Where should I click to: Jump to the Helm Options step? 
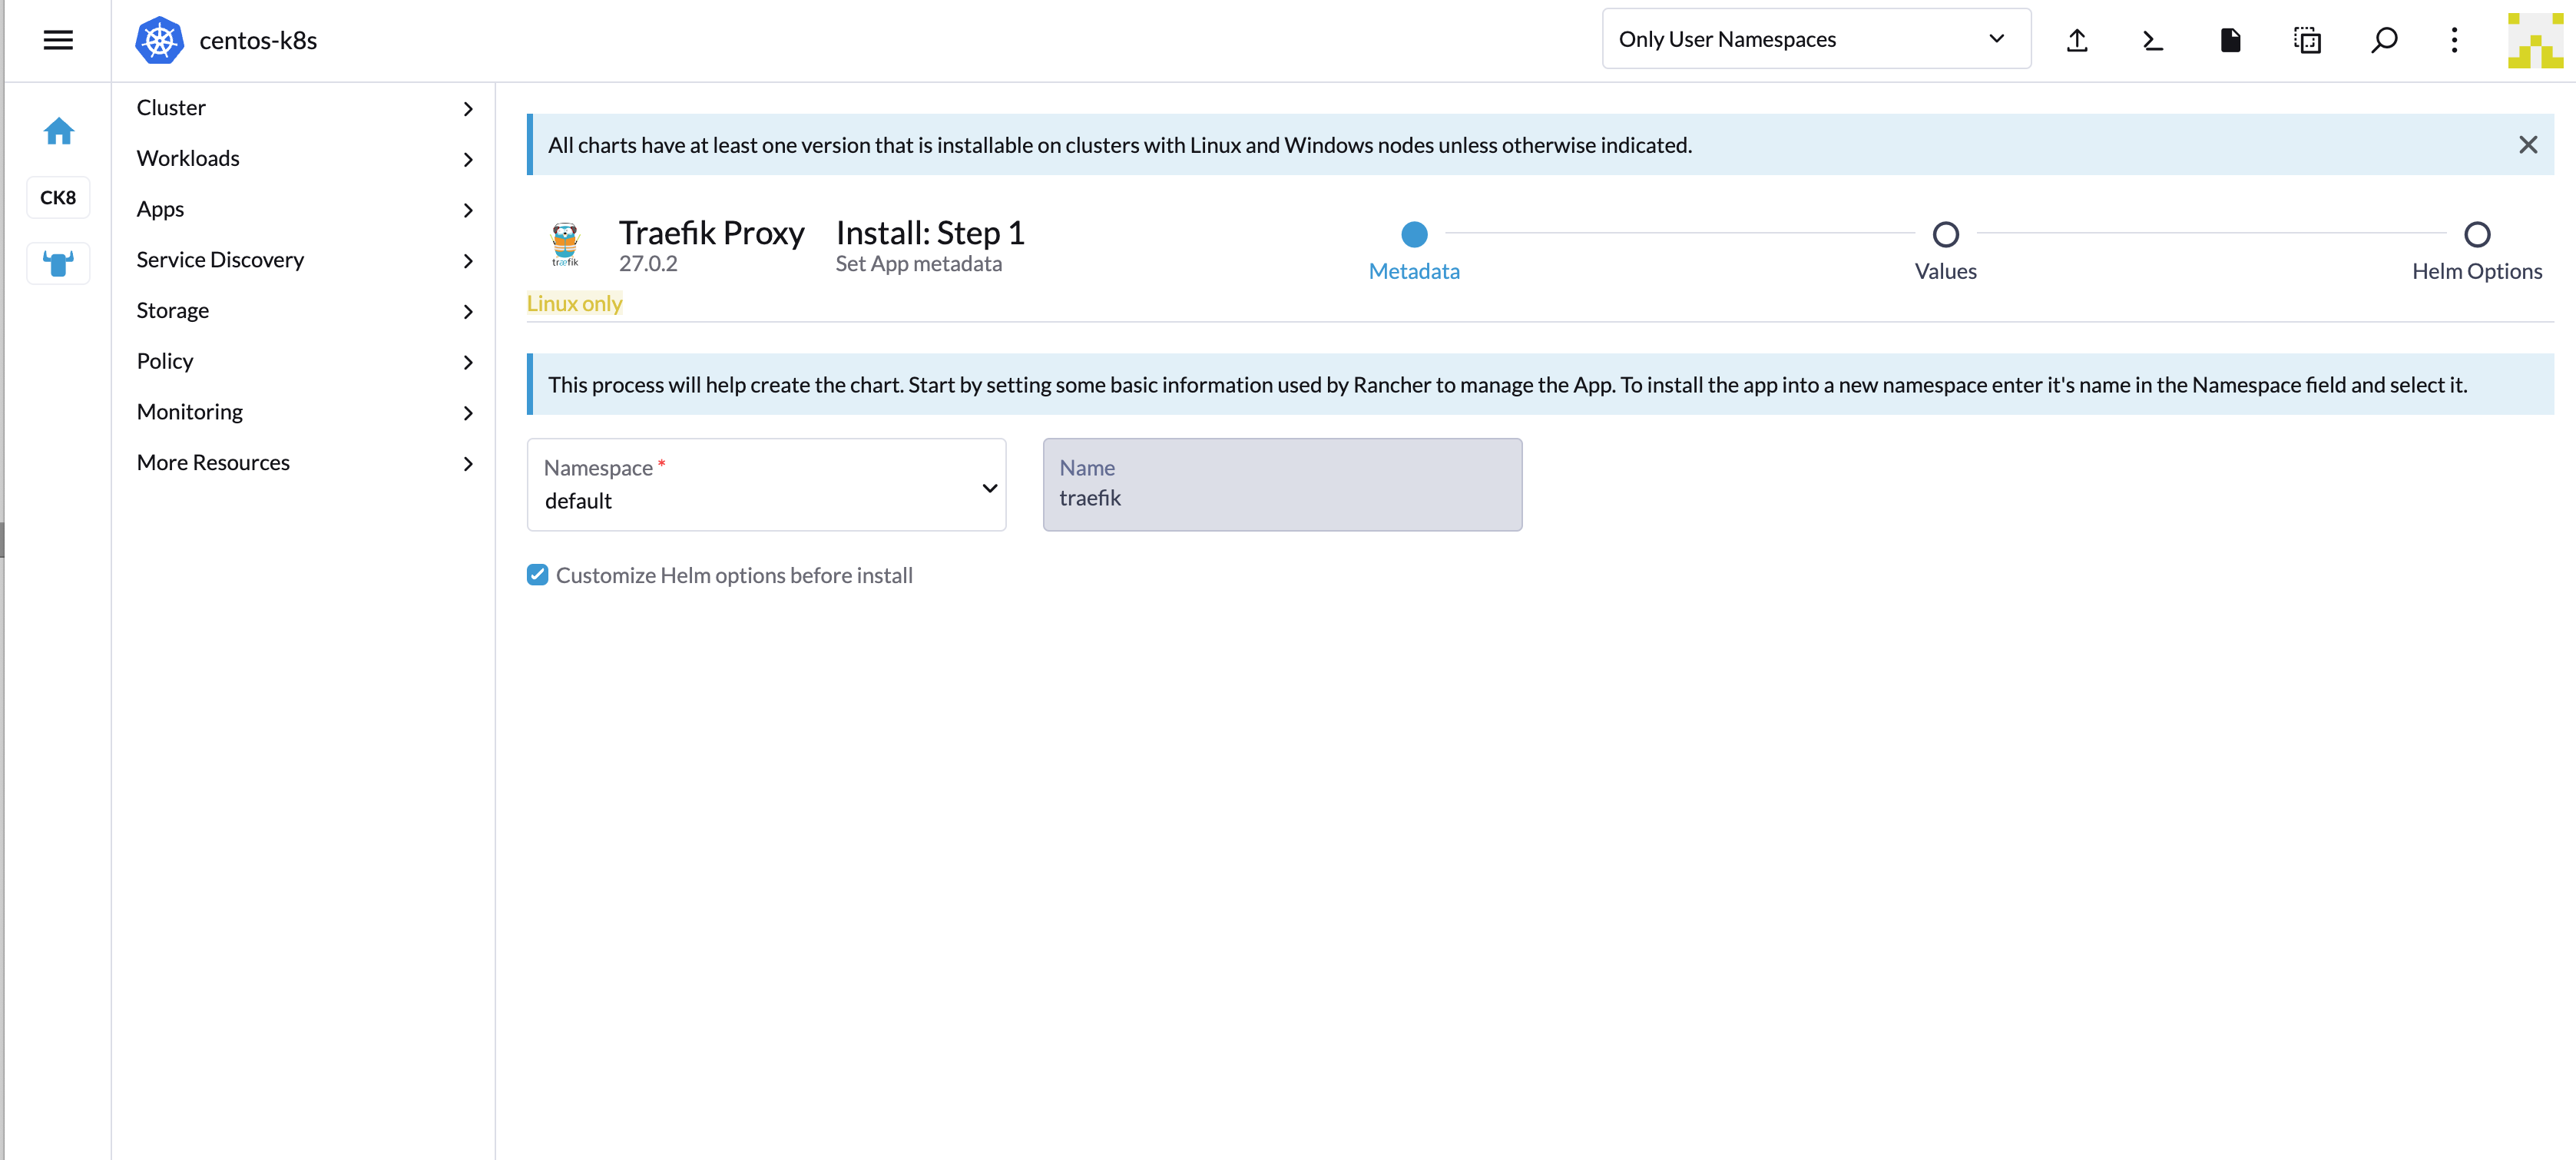[2476, 251]
